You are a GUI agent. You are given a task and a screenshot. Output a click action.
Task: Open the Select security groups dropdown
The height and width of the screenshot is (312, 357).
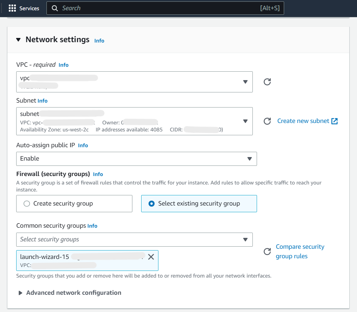click(x=134, y=240)
